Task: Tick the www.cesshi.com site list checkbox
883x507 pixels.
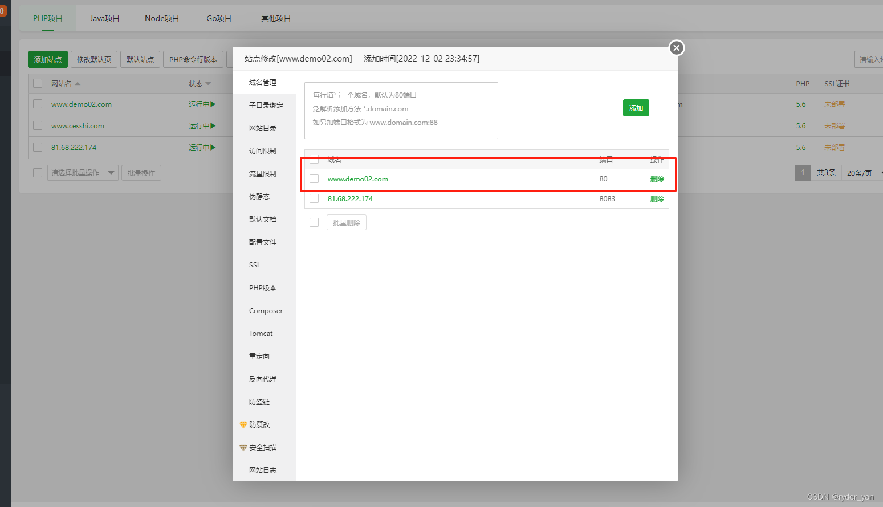Action: (38, 125)
